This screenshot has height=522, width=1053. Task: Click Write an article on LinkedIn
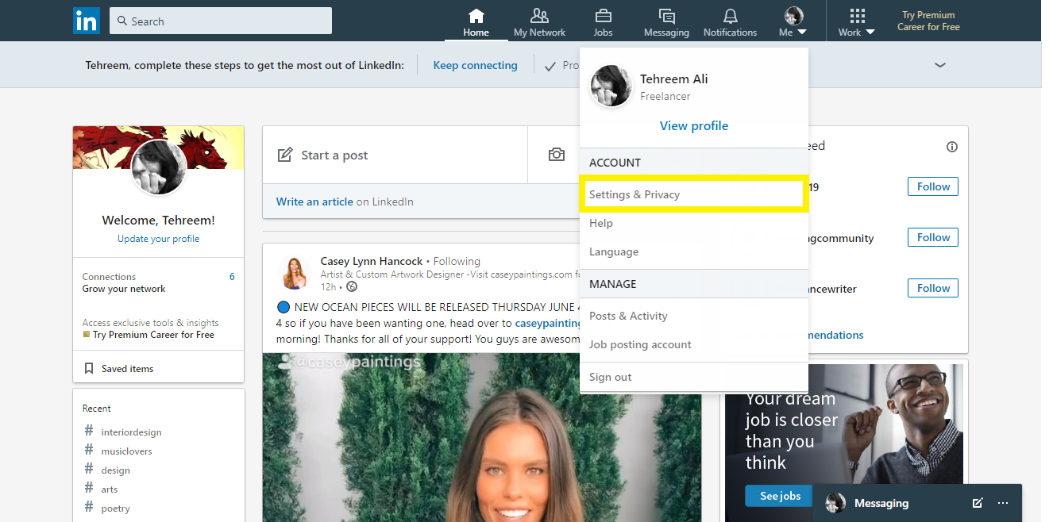(x=312, y=202)
